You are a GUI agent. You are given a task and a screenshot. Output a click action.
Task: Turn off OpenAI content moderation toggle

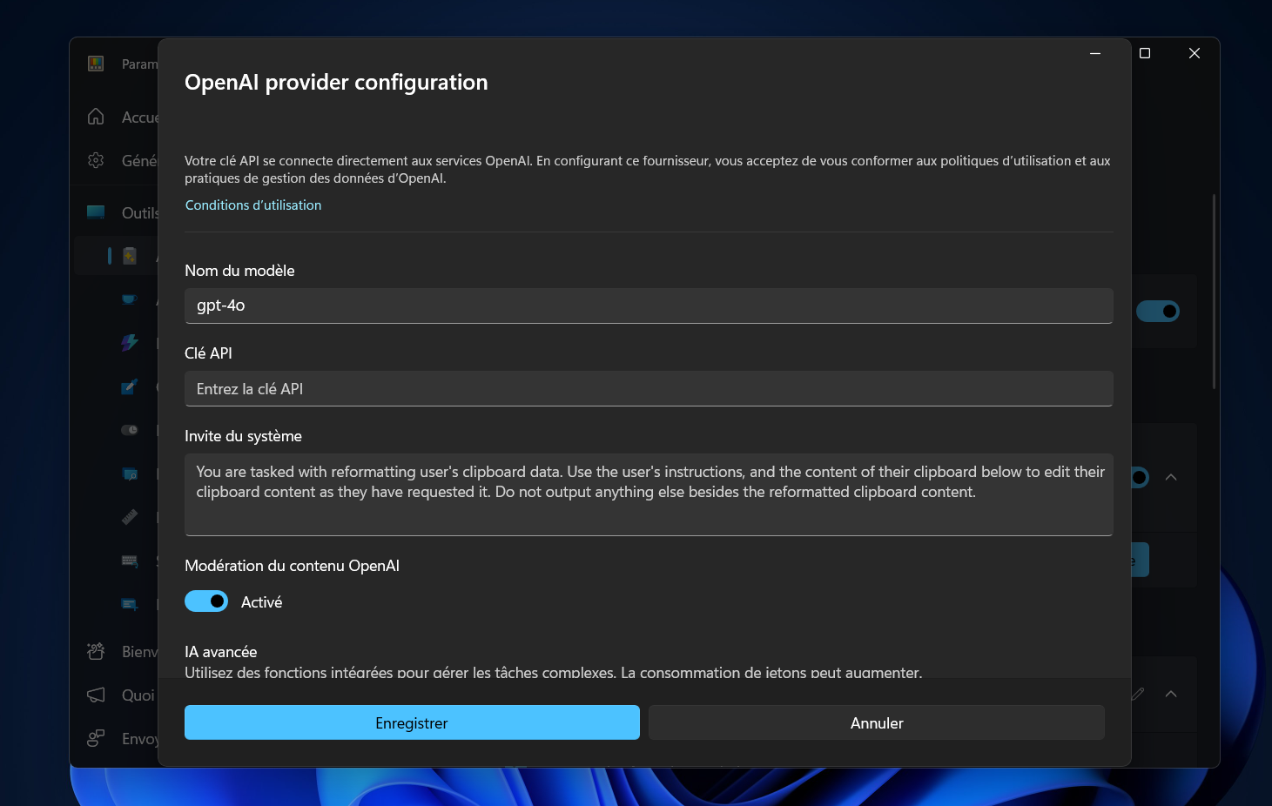pos(206,601)
